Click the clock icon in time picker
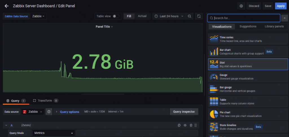 pyautogui.click(x=156, y=16)
